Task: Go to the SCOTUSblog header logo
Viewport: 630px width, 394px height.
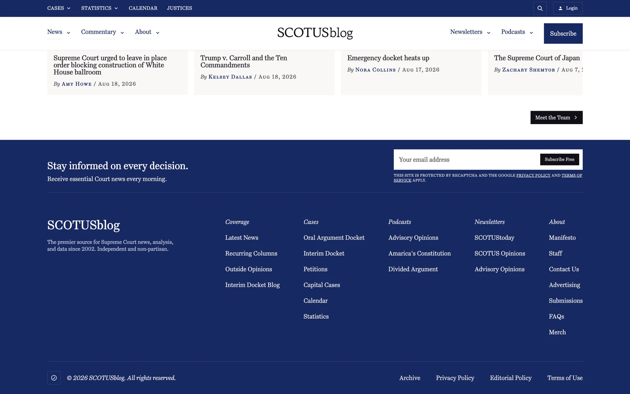Action: pos(315,33)
